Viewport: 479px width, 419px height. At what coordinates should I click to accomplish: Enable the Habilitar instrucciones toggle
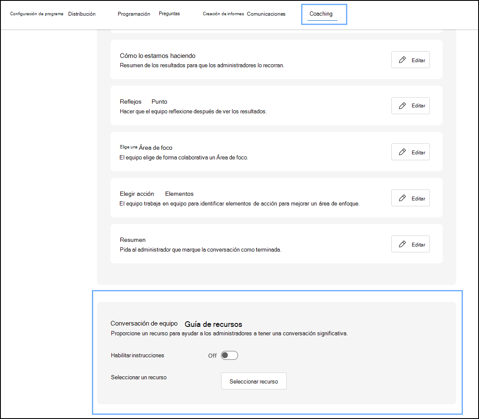[x=229, y=355]
